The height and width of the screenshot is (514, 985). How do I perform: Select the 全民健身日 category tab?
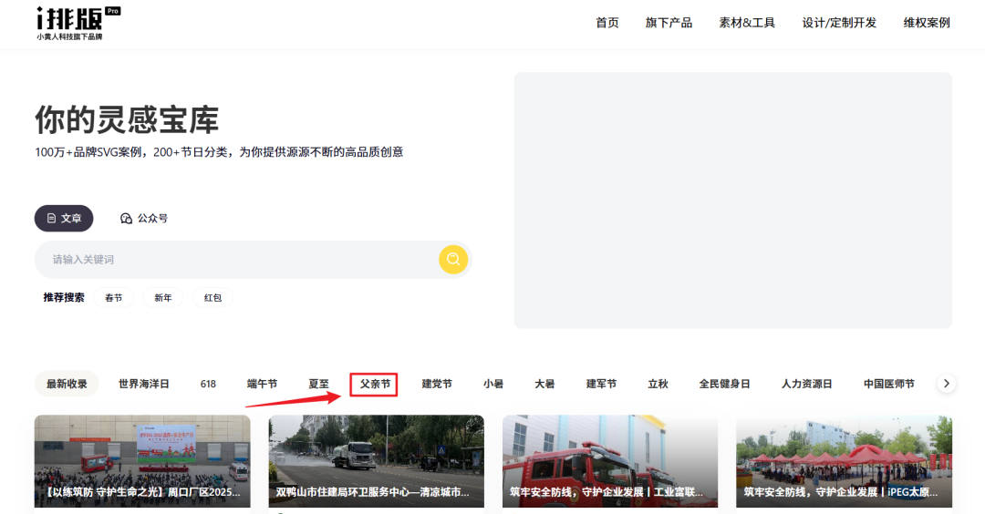[724, 384]
